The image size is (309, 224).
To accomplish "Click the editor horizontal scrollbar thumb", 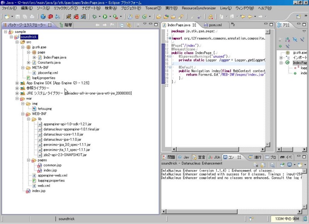I will click(x=208, y=149).
